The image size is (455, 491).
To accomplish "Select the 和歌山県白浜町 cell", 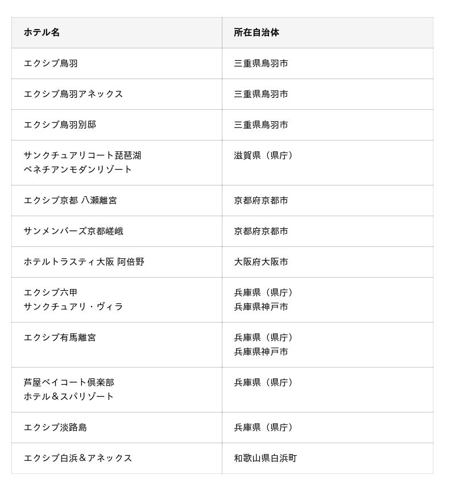I will coord(266,458).
